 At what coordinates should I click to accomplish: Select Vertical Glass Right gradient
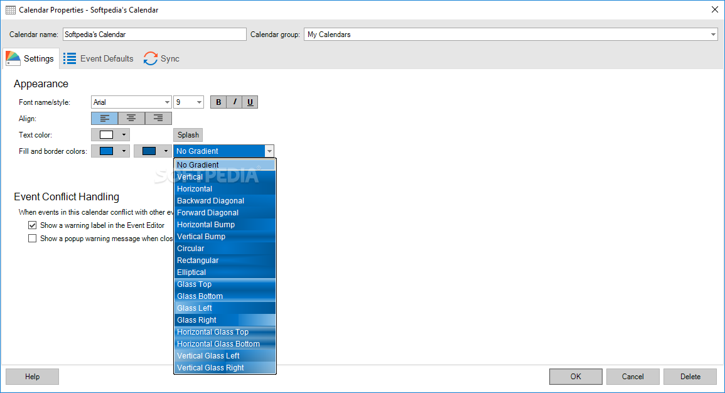225,368
